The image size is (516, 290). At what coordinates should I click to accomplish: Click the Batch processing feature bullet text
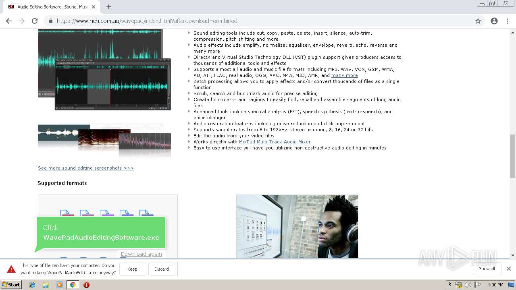(x=296, y=84)
